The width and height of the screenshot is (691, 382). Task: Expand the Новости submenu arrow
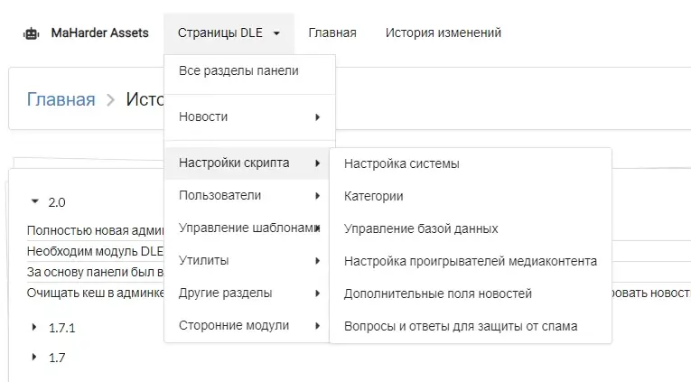317,116
